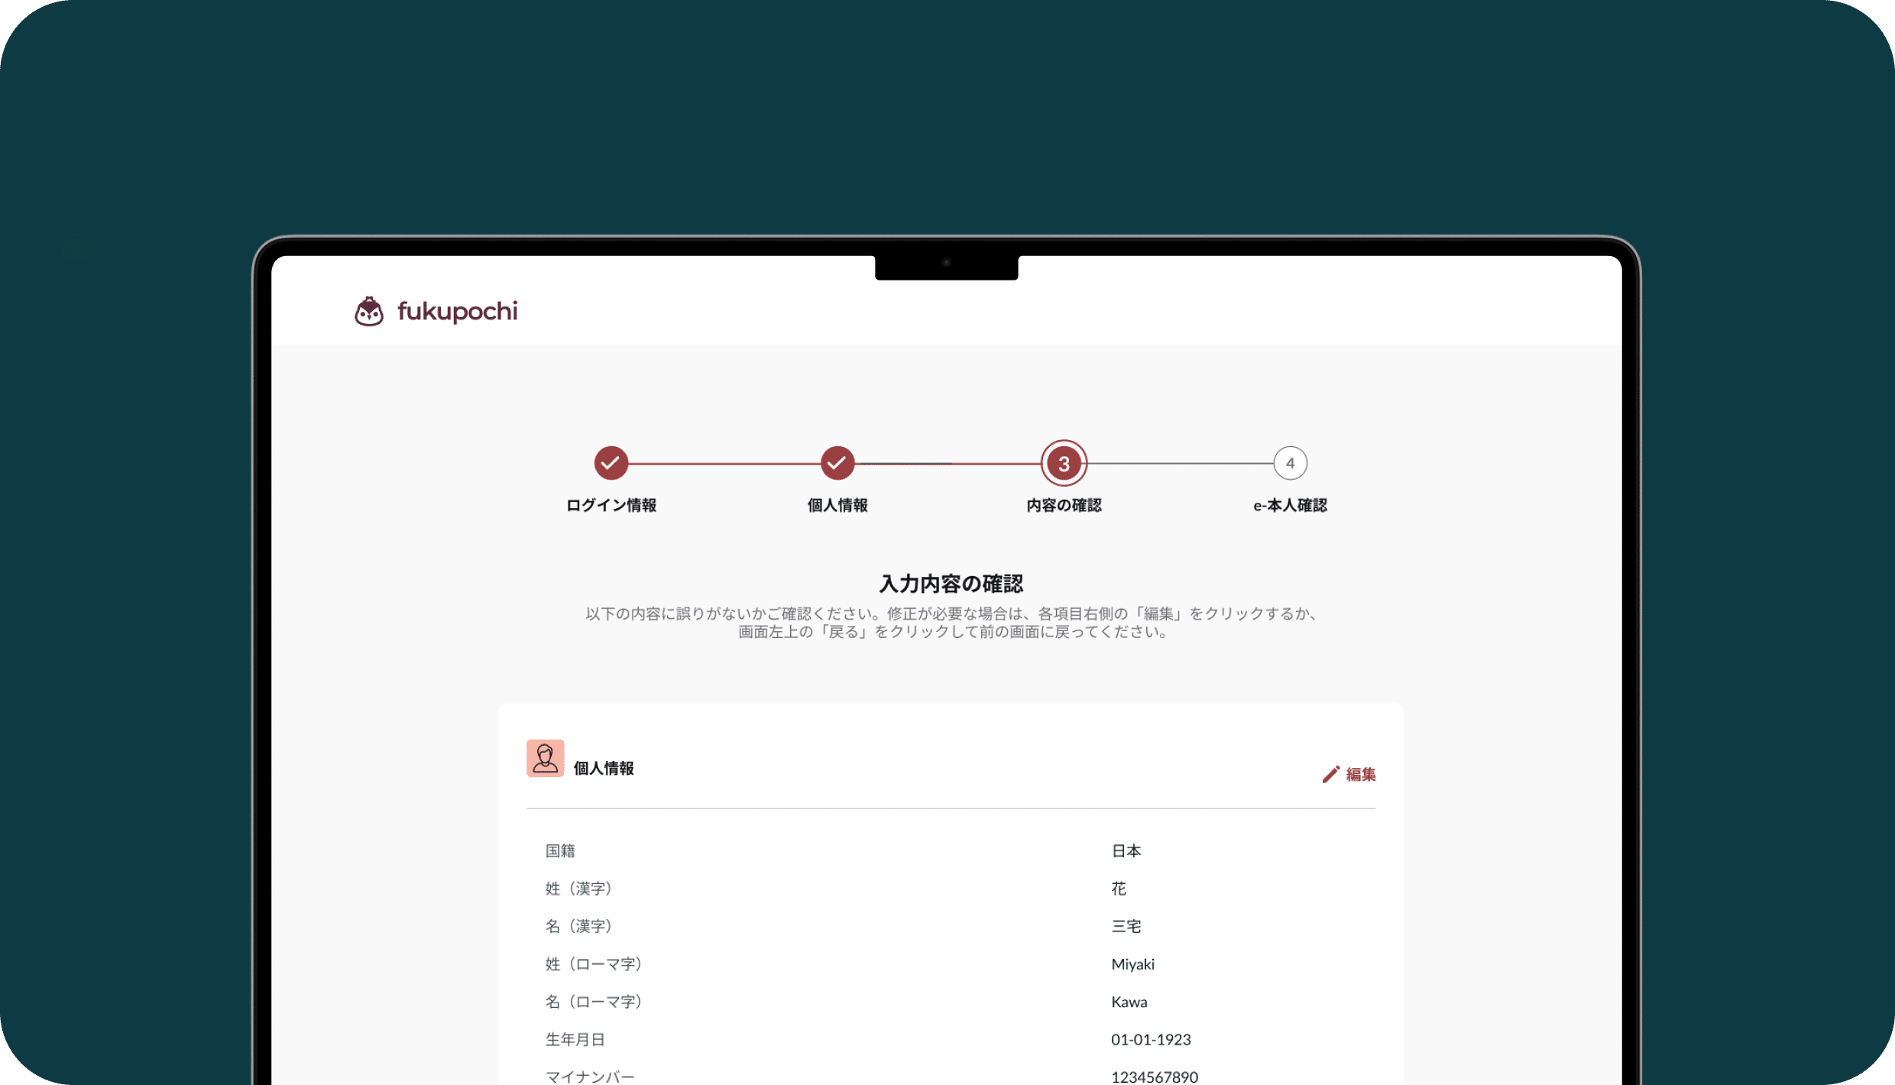Click the 名（ローマ字） value Kawa
The width and height of the screenshot is (1895, 1085).
(x=1129, y=1002)
